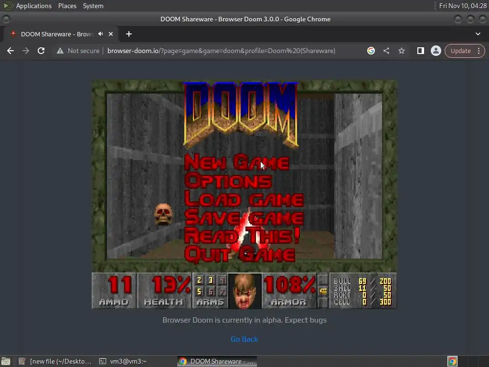This screenshot has width=489, height=367.
Task: Click show desktop icon in taskbar
Action: pos(6,361)
